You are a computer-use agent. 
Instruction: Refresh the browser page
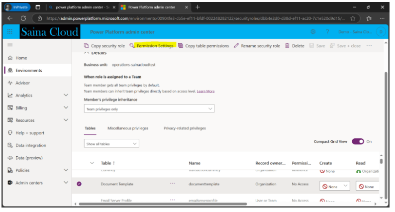pyautogui.click(x=23, y=18)
